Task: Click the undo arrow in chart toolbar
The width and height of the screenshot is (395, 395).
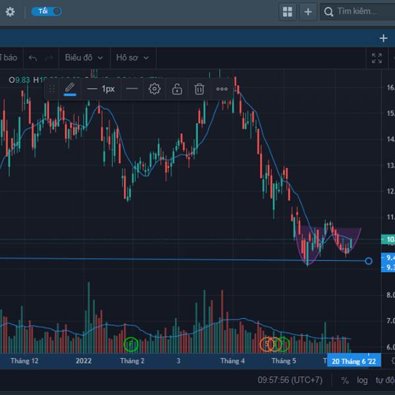Action: pos(33,58)
